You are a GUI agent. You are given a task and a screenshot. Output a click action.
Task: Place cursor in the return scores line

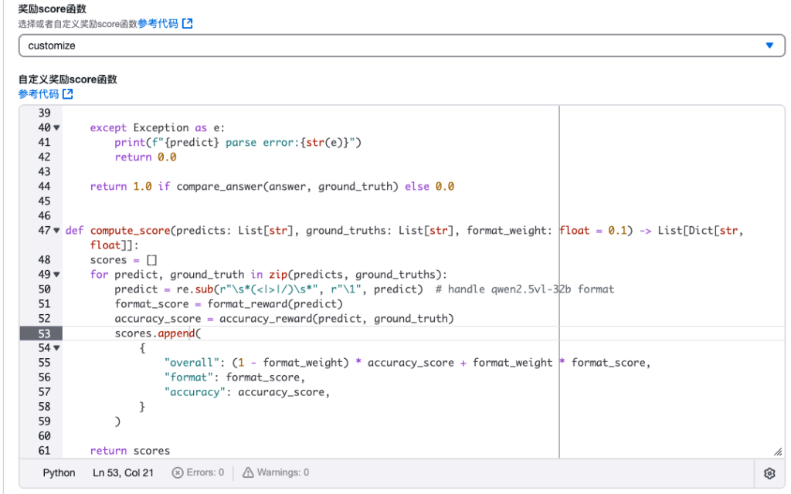(130, 451)
